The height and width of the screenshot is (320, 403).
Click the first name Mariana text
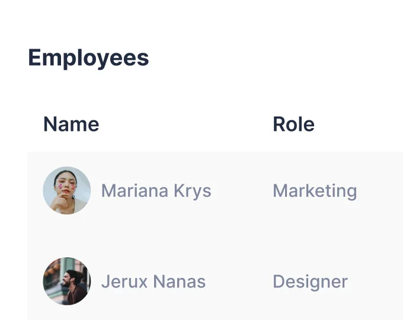135,190
